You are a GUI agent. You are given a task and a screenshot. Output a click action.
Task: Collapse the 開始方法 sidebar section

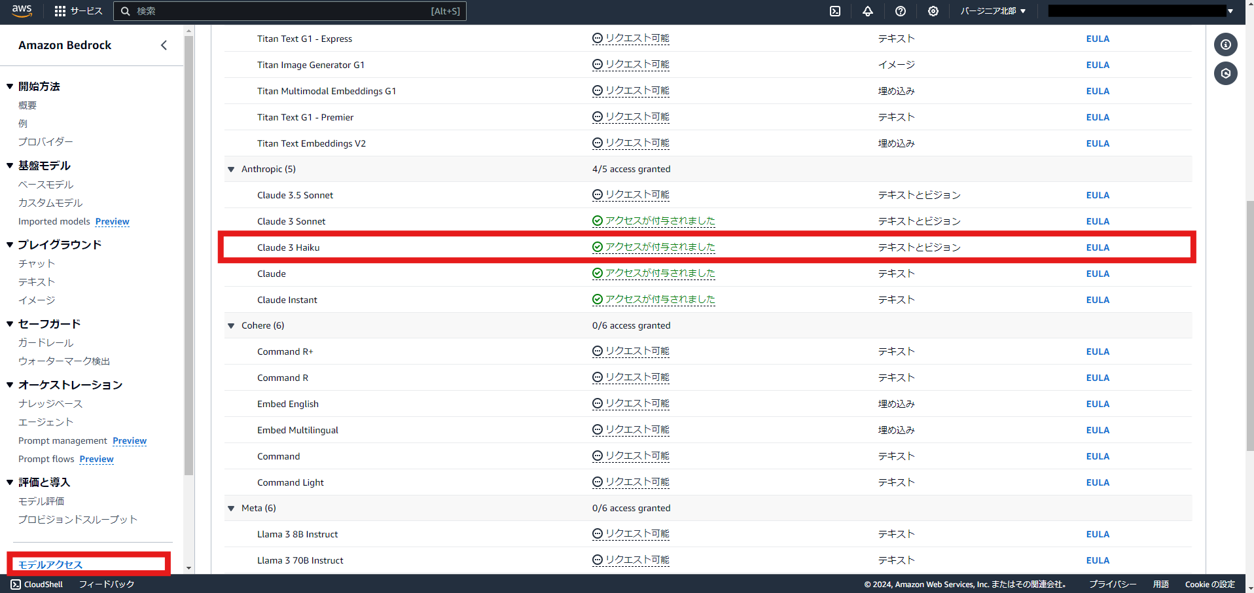pyautogui.click(x=10, y=86)
